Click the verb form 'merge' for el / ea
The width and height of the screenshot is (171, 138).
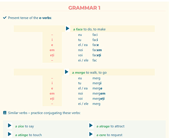coord(97,88)
